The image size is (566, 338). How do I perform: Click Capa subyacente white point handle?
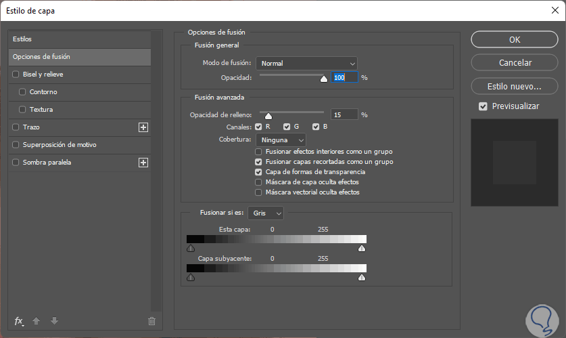pyautogui.click(x=362, y=277)
